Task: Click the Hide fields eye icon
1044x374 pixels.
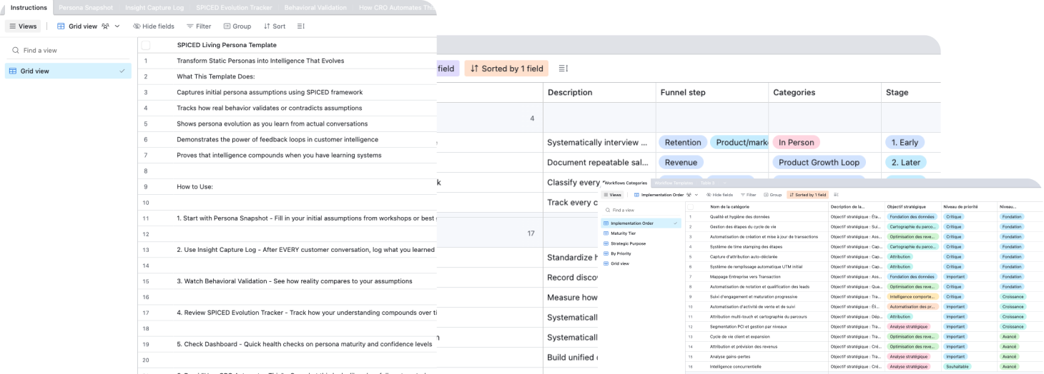Action: click(x=137, y=26)
